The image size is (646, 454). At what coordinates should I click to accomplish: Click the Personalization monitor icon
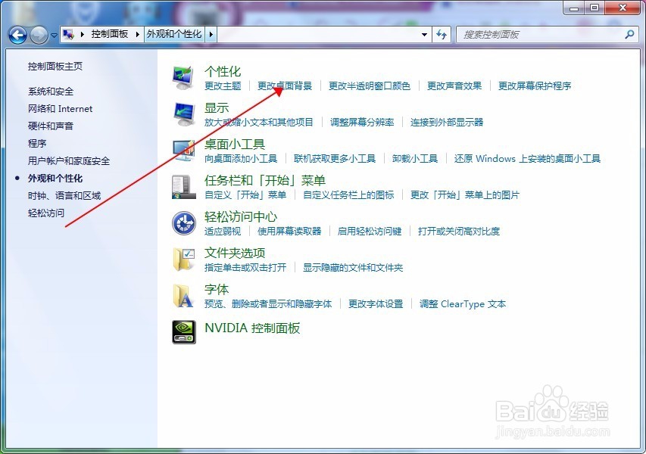pos(183,78)
